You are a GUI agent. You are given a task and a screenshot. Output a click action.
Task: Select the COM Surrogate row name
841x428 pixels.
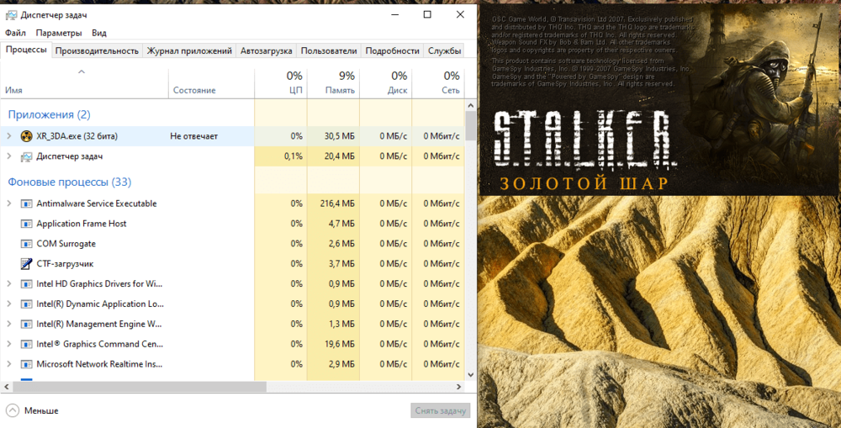(x=66, y=244)
